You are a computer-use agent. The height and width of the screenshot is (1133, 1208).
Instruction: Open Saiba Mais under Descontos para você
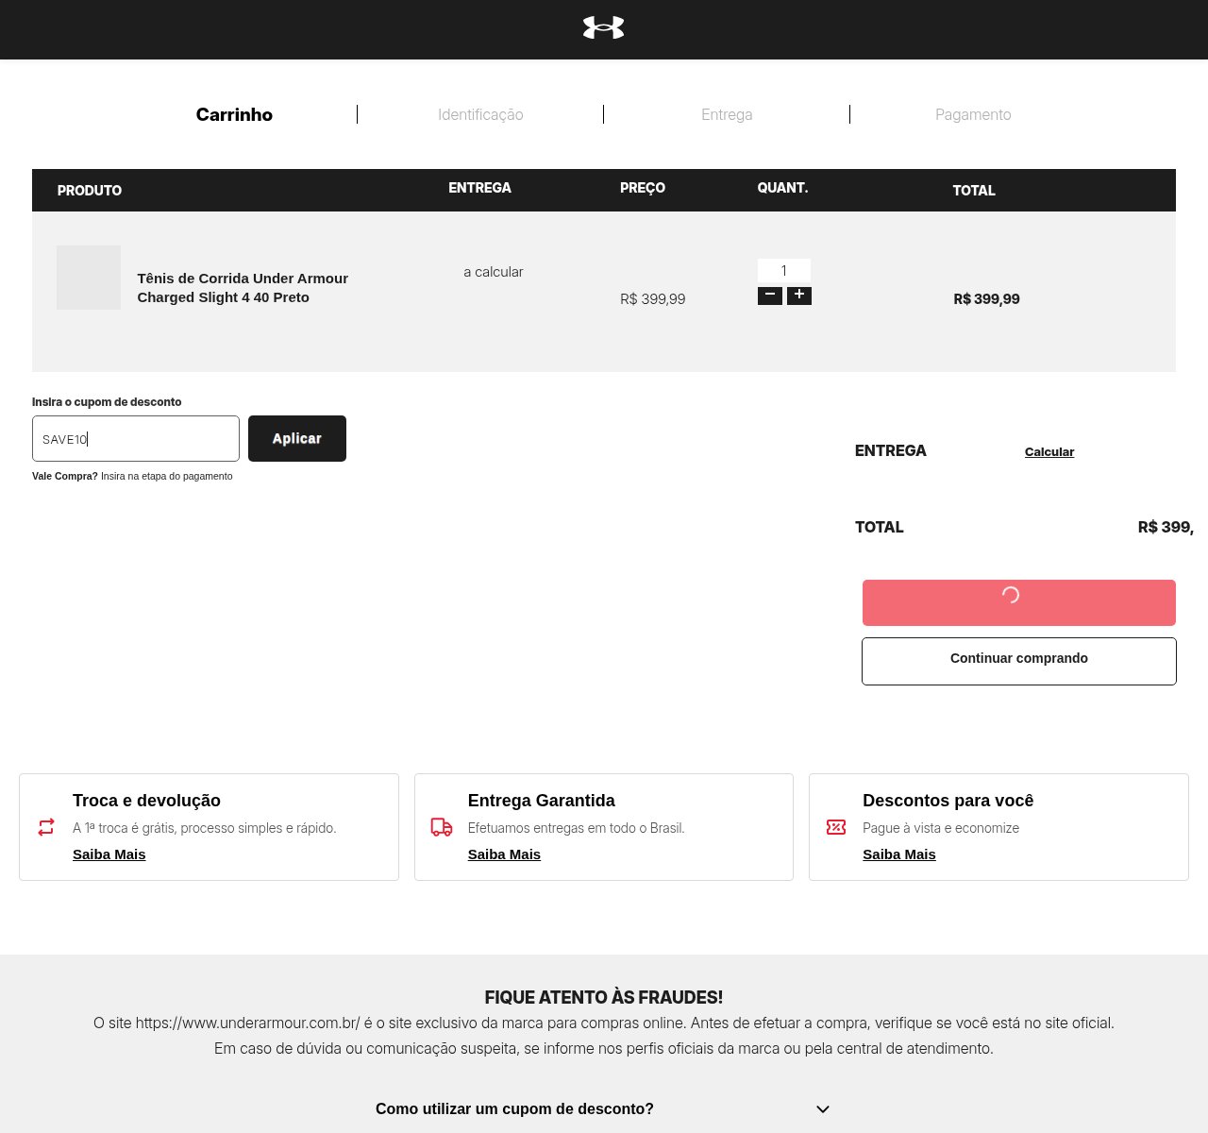(899, 854)
